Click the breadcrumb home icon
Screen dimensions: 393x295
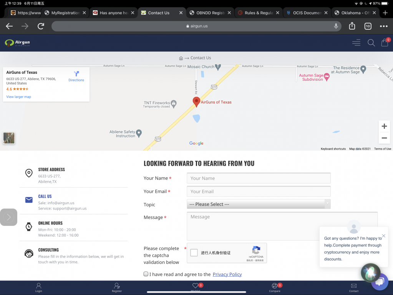tap(181, 58)
